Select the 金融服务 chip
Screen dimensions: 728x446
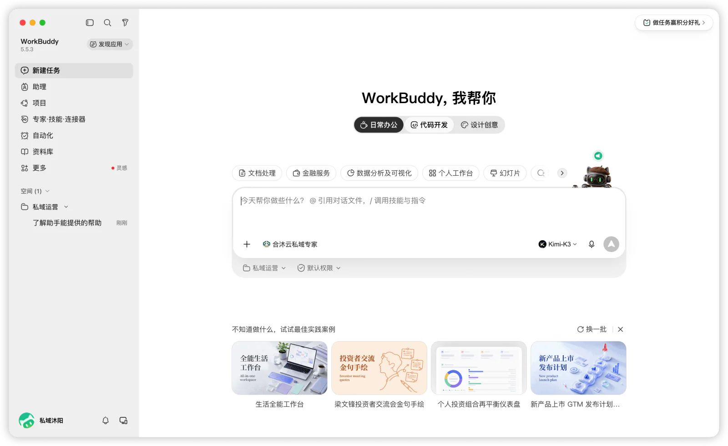[x=311, y=173]
